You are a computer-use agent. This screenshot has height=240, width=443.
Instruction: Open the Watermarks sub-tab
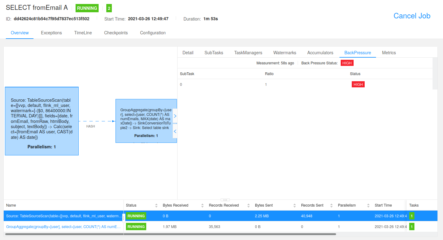pyautogui.click(x=284, y=52)
